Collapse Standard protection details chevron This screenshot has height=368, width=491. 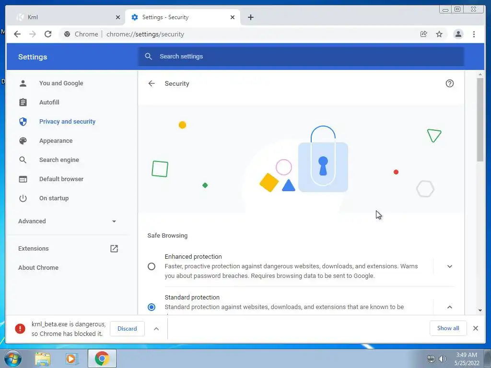tap(450, 307)
